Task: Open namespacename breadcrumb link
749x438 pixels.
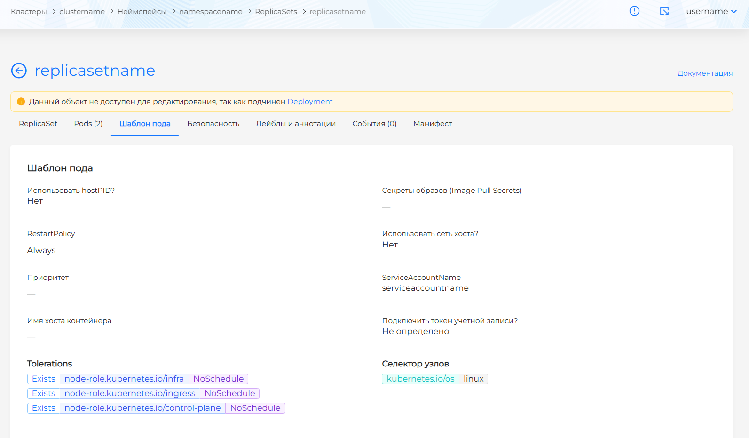Action: pyautogui.click(x=211, y=12)
